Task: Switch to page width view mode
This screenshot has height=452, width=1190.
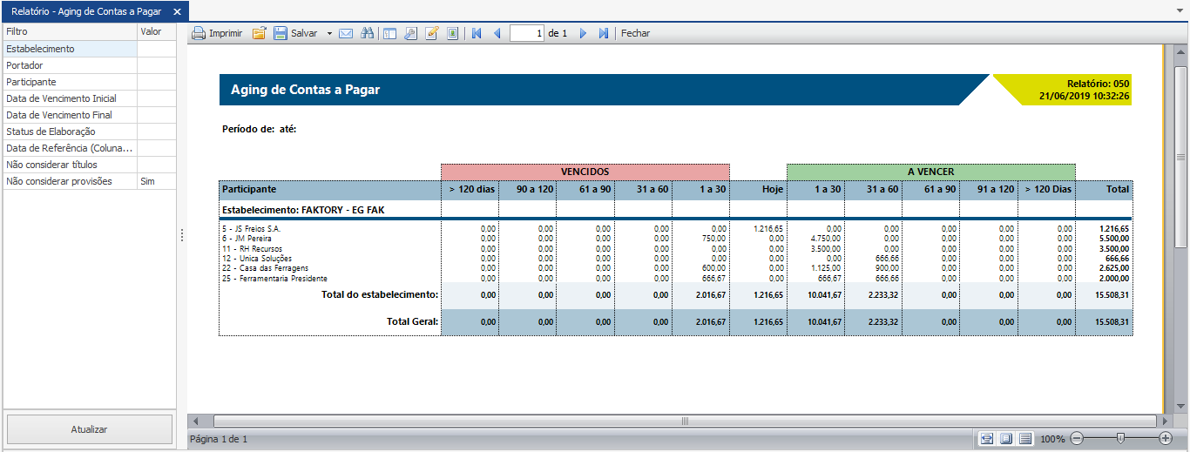Action: point(987,438)
